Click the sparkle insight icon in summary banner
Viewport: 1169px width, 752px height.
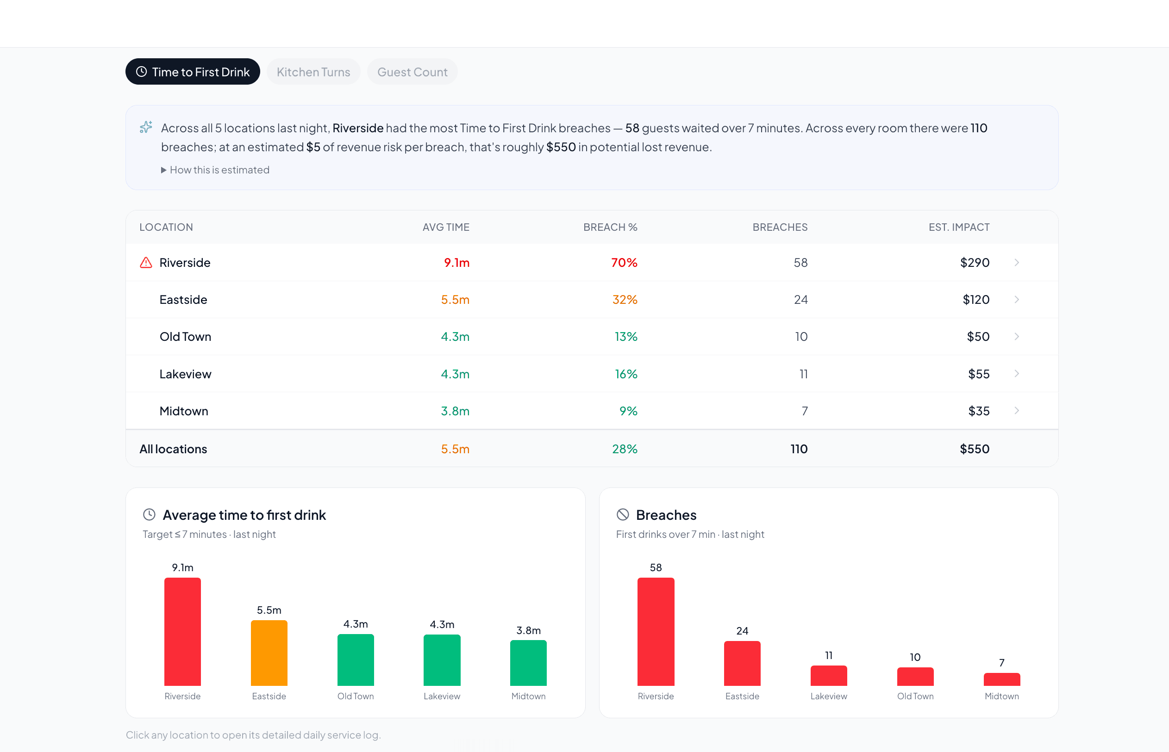pyautogui.click(x=146, y=128)
